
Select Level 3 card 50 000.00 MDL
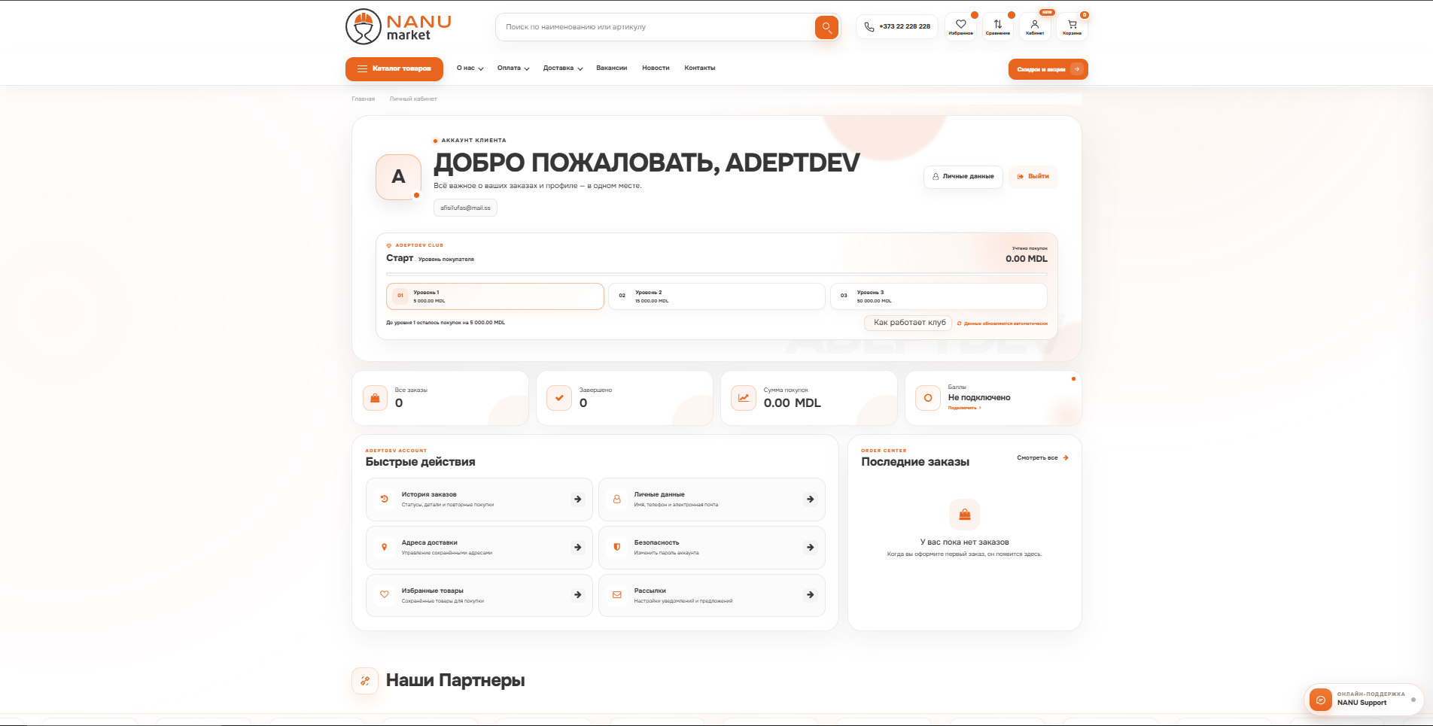pyautogui.click(x=939, y=296)
